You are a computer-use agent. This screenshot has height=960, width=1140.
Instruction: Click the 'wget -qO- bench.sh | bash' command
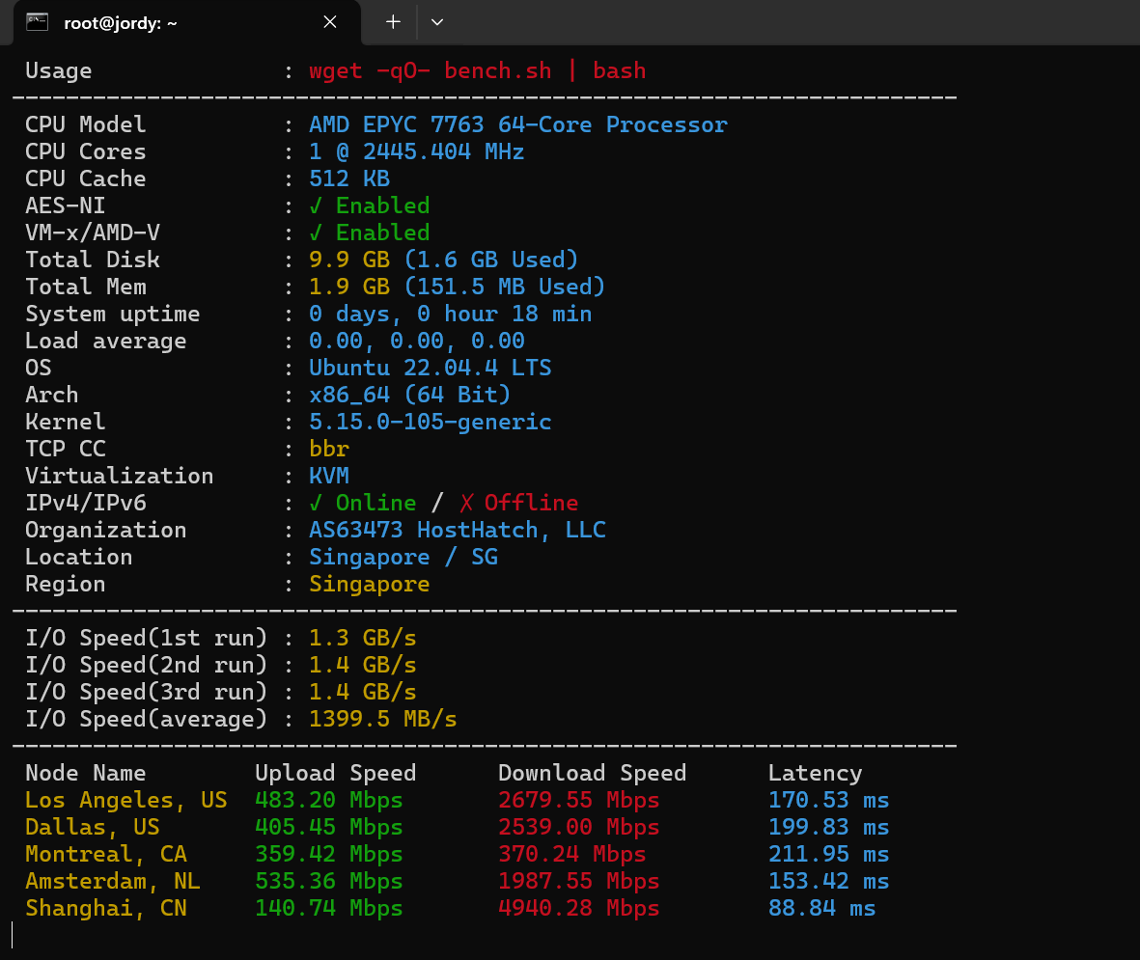point(478,71)
